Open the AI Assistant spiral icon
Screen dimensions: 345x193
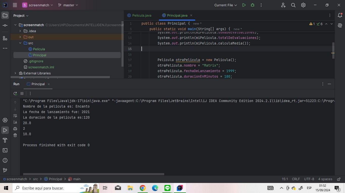pyautogui.click(x=340, y=25)
